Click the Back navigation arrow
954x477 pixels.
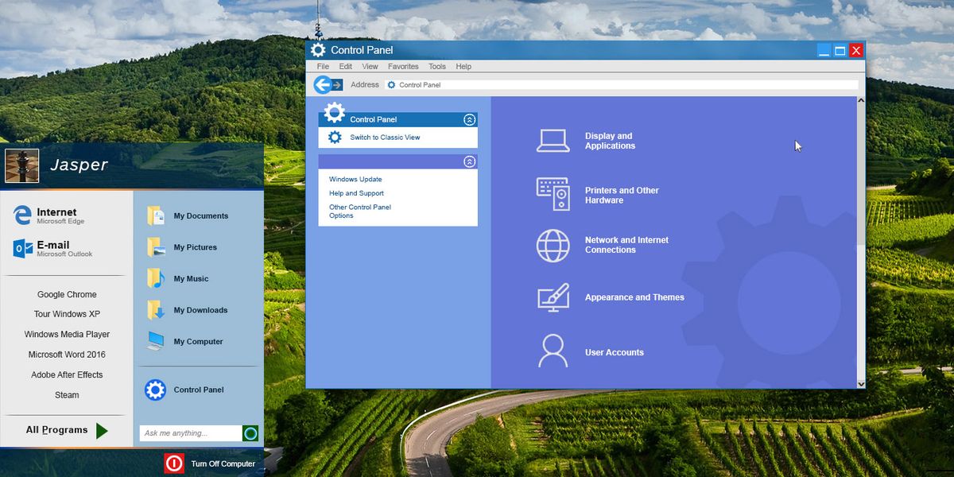click(321, 83)
